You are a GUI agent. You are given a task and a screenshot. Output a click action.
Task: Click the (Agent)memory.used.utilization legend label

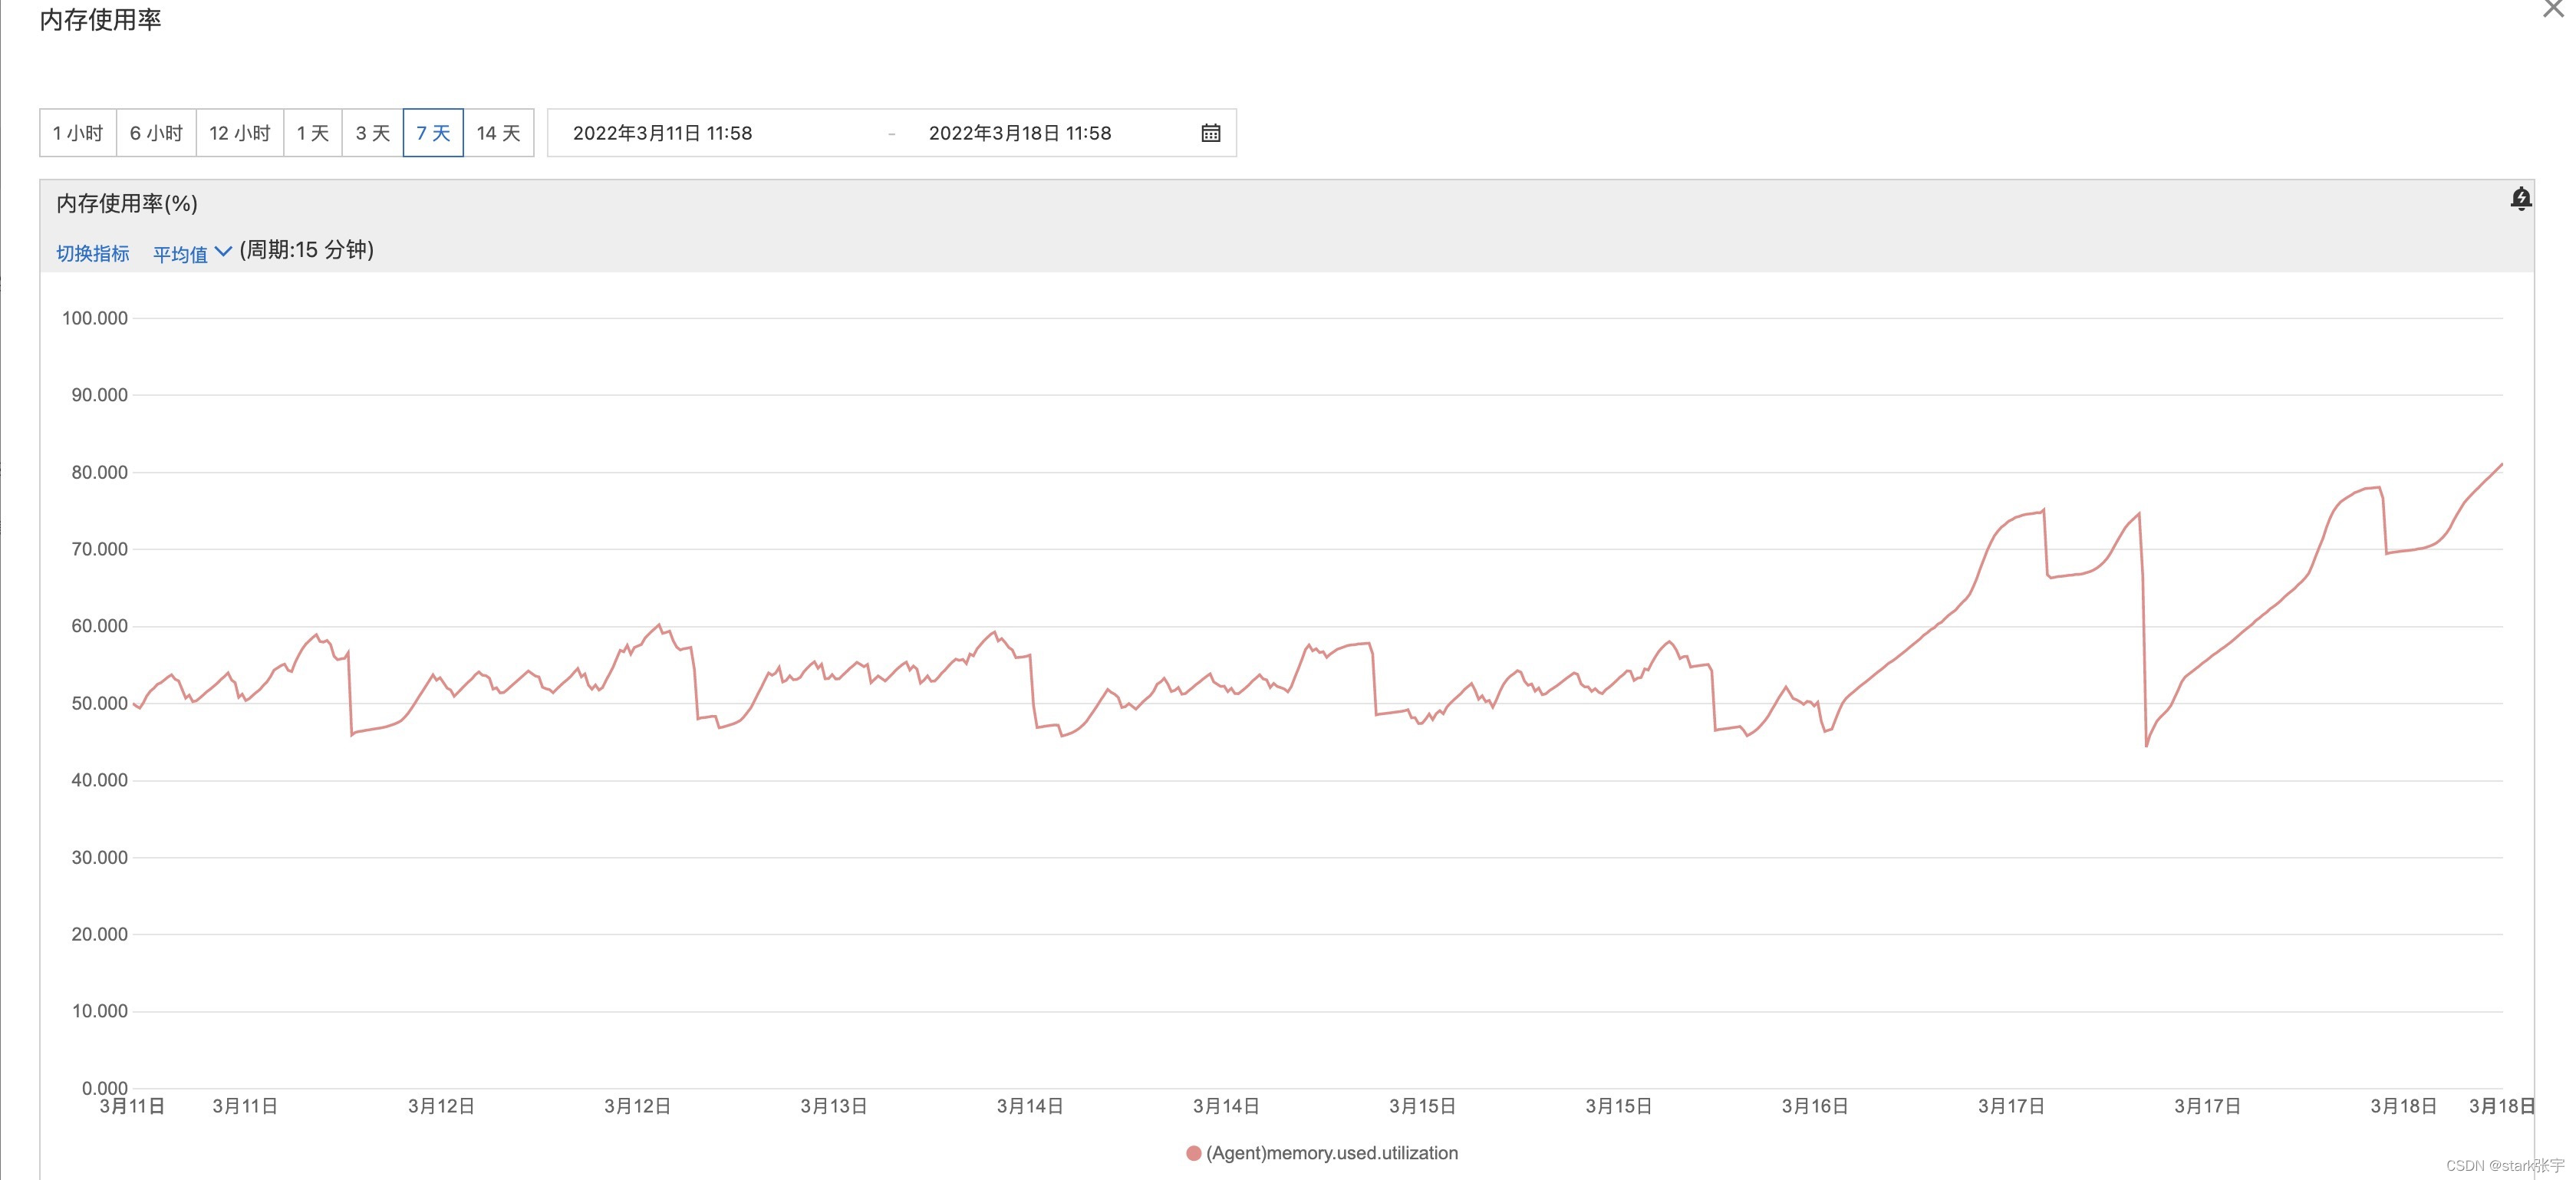[x=1332, y=1153]
